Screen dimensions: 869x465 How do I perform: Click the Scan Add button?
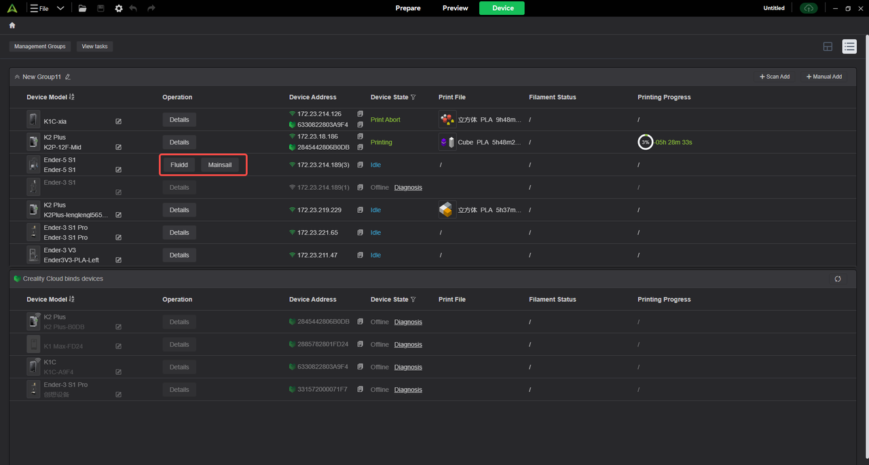pyautogui.click(x=775, y=77)
